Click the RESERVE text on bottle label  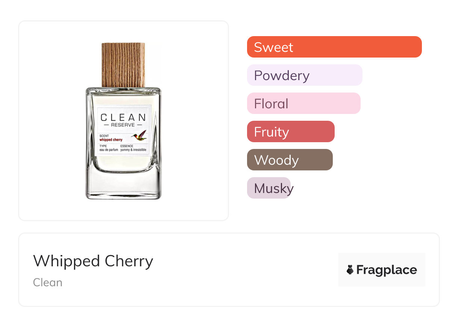123,125
